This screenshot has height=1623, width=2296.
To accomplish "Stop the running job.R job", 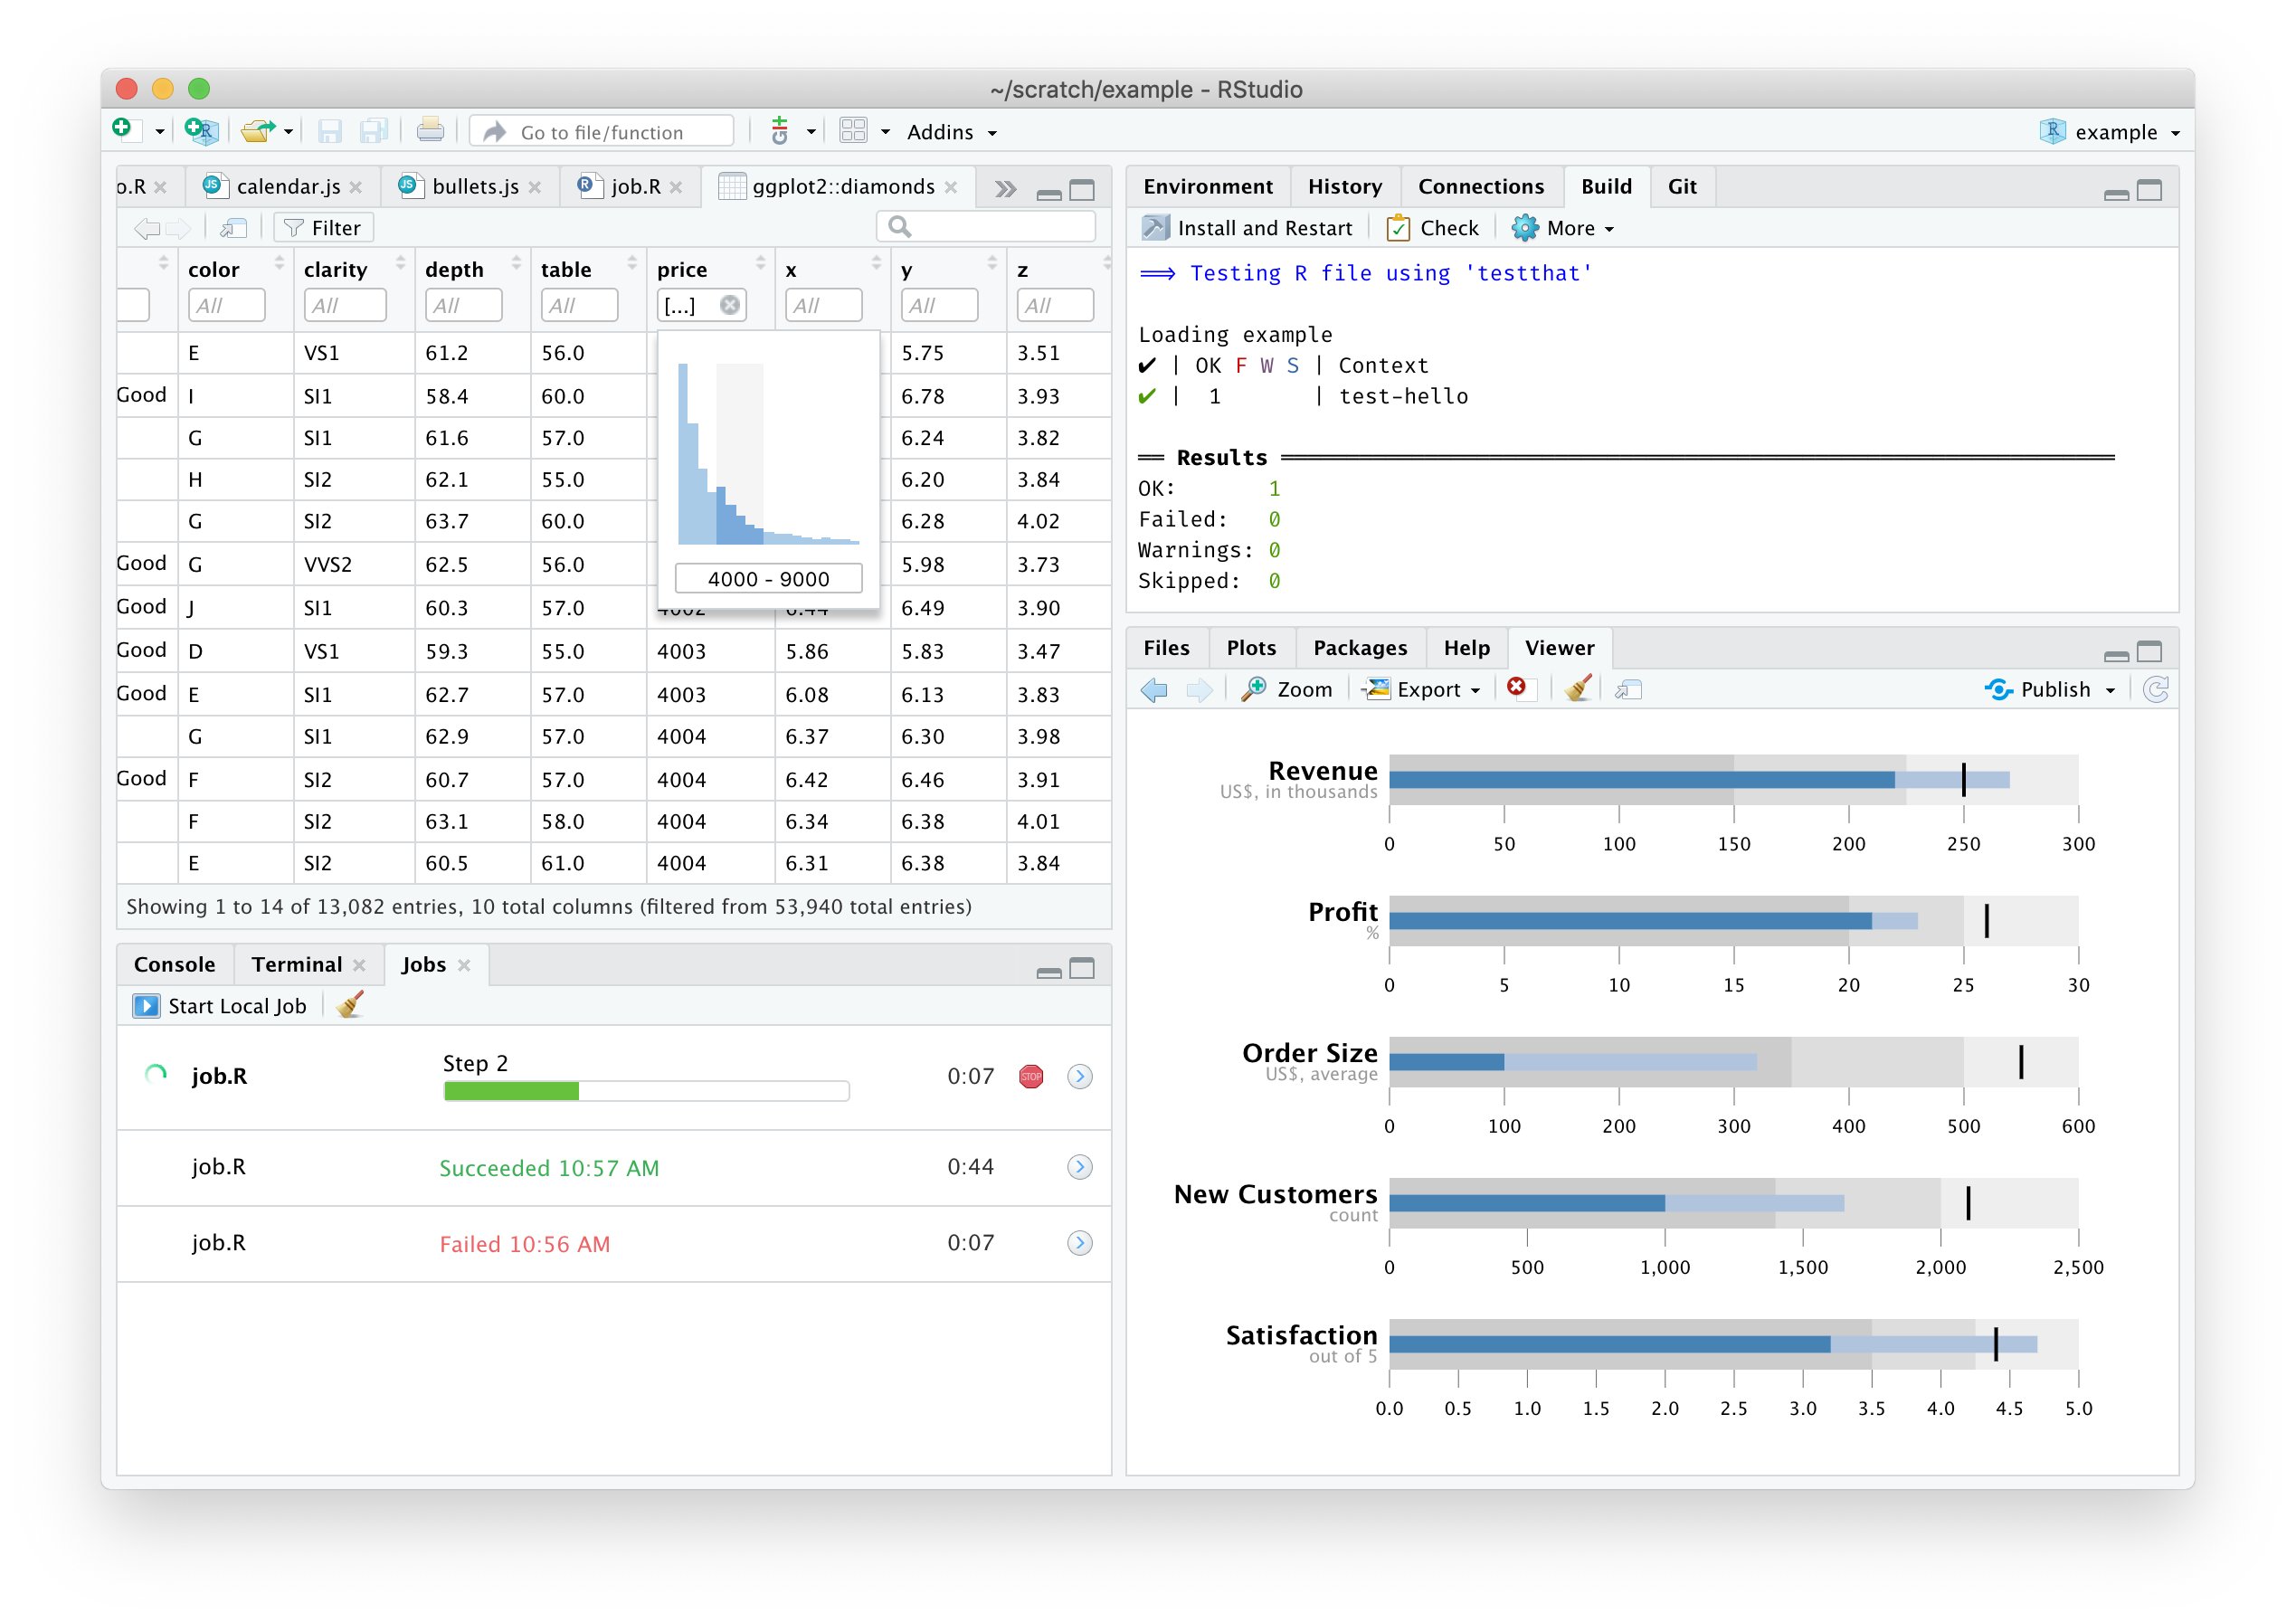I will (1030, 1076).
